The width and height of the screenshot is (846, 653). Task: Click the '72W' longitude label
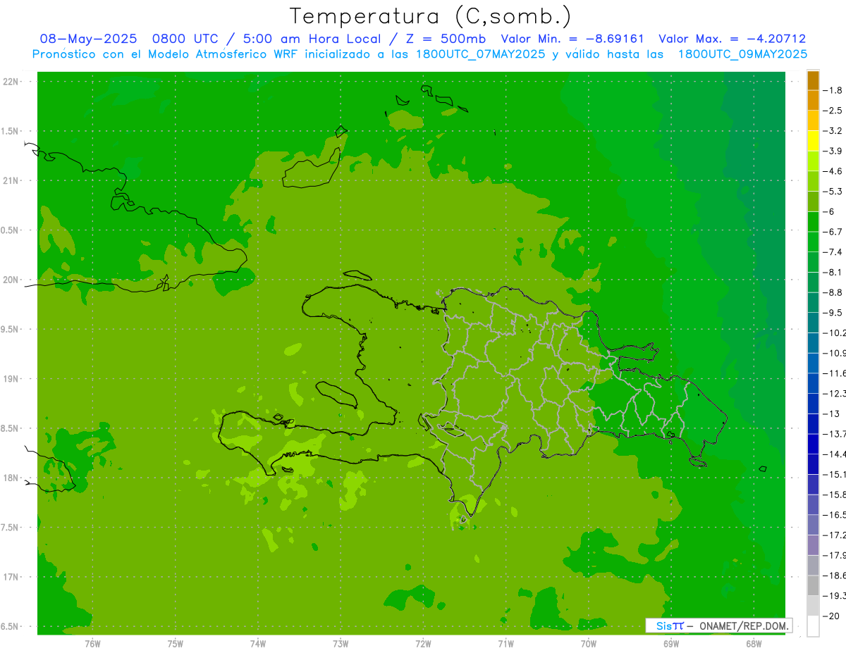[423, 644]
